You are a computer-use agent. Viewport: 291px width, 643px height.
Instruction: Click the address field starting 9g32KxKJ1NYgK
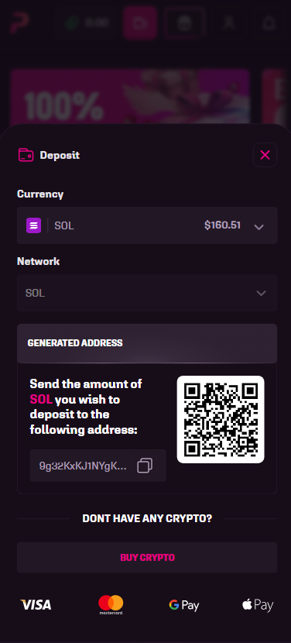pos(98,466)
